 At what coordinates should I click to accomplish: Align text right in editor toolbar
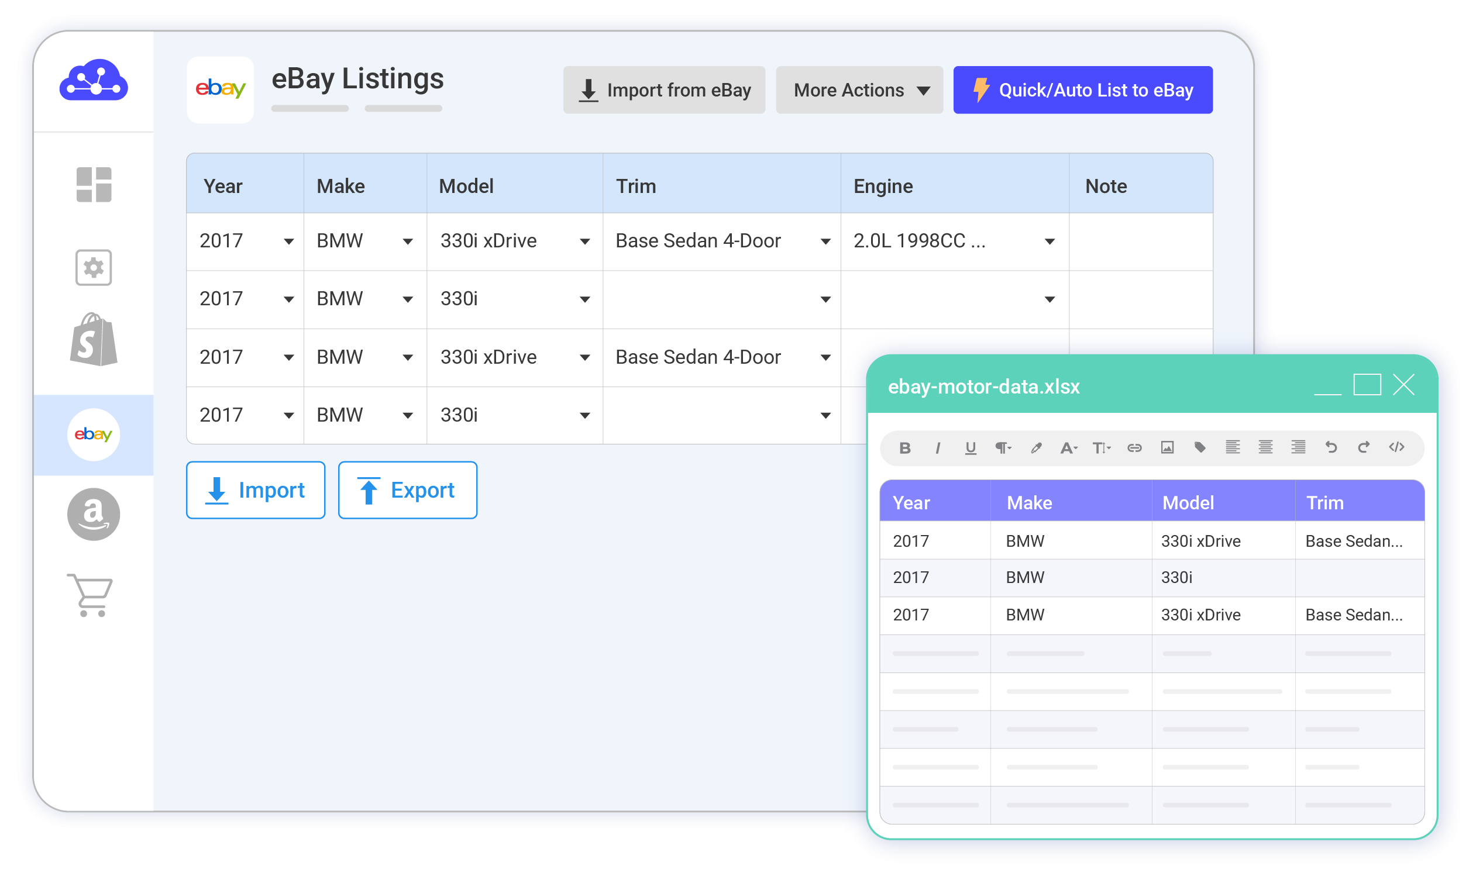pos(1299,447)
